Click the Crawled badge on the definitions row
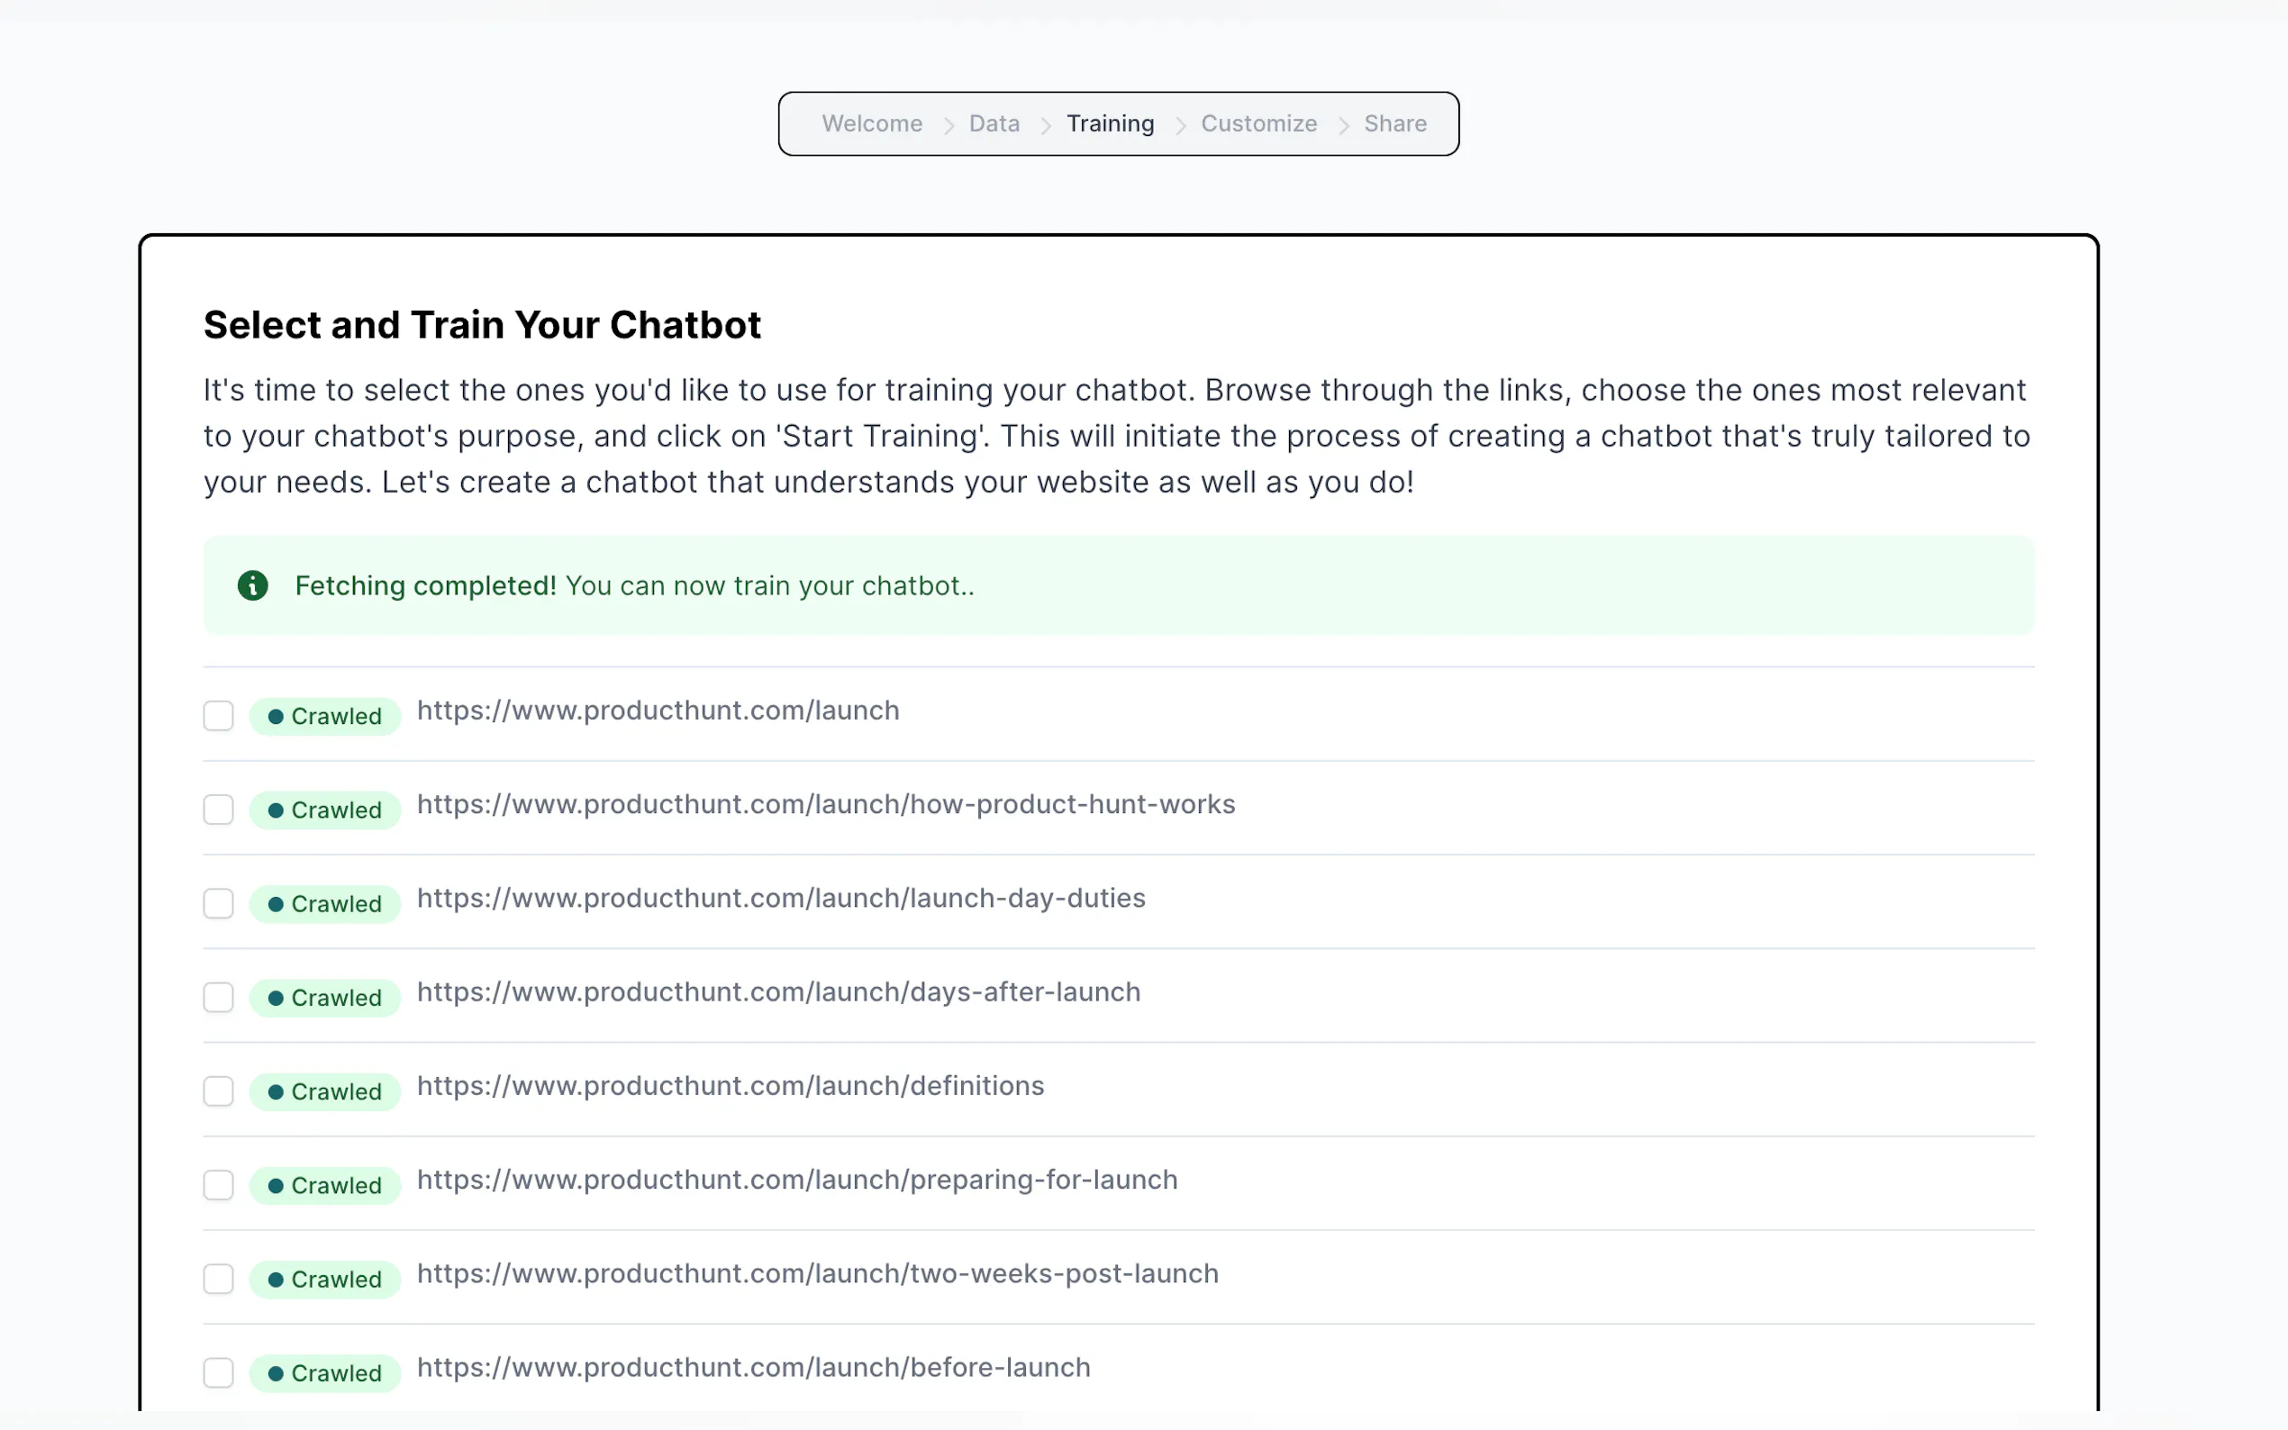Screen dimensions: 2288x1430 click(324, 1091)
